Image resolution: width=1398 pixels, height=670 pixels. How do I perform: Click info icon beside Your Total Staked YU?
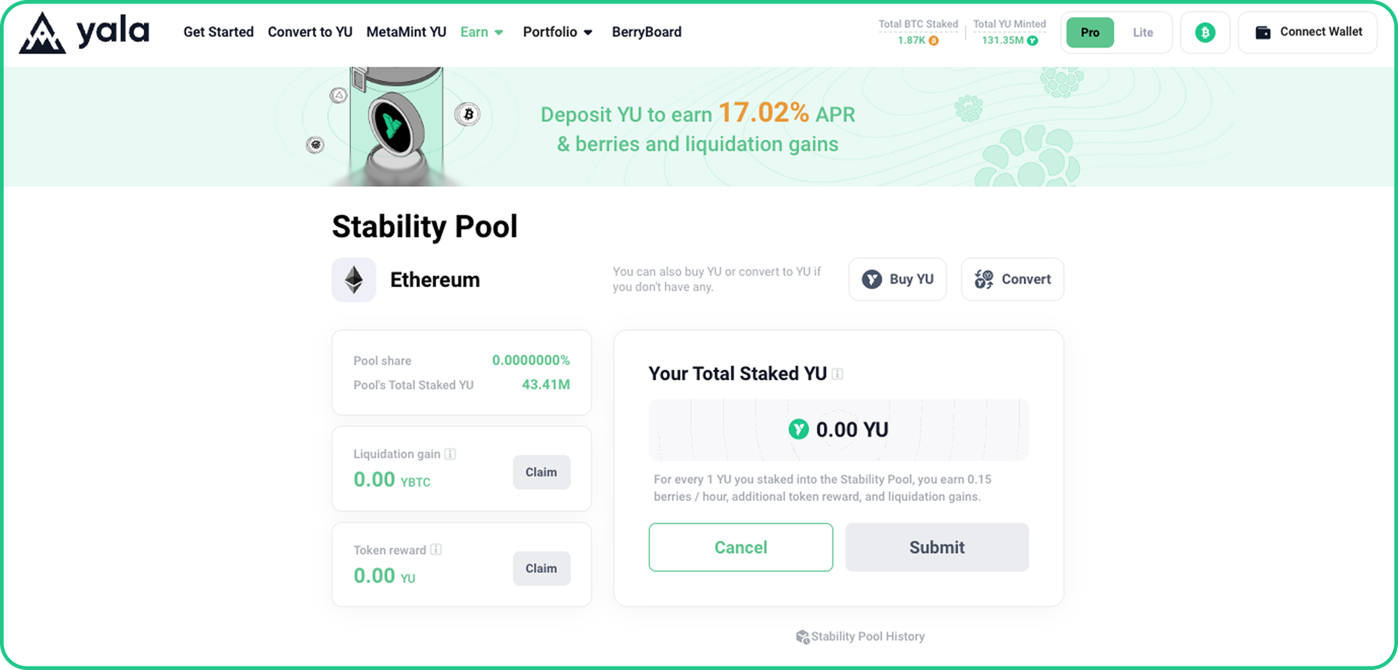(837, 374)
